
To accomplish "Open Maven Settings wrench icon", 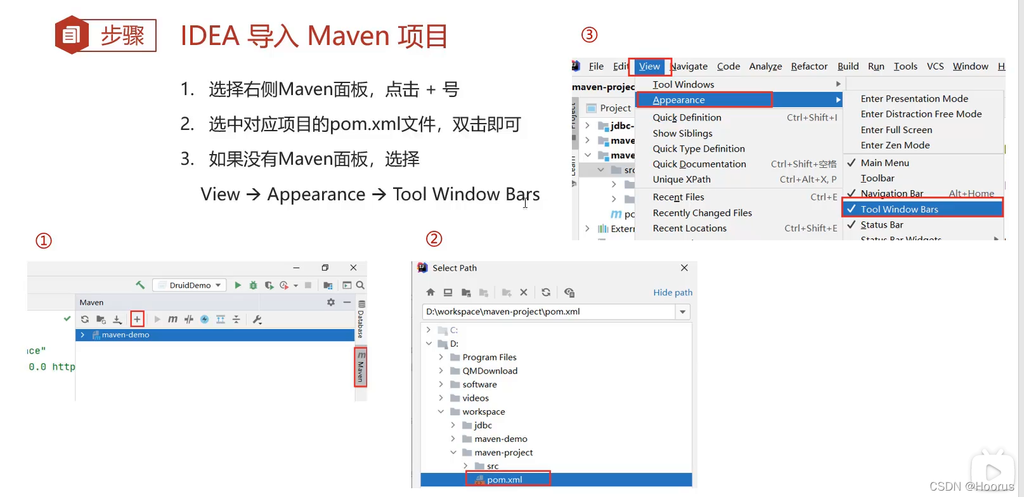I will pos(257,319).
